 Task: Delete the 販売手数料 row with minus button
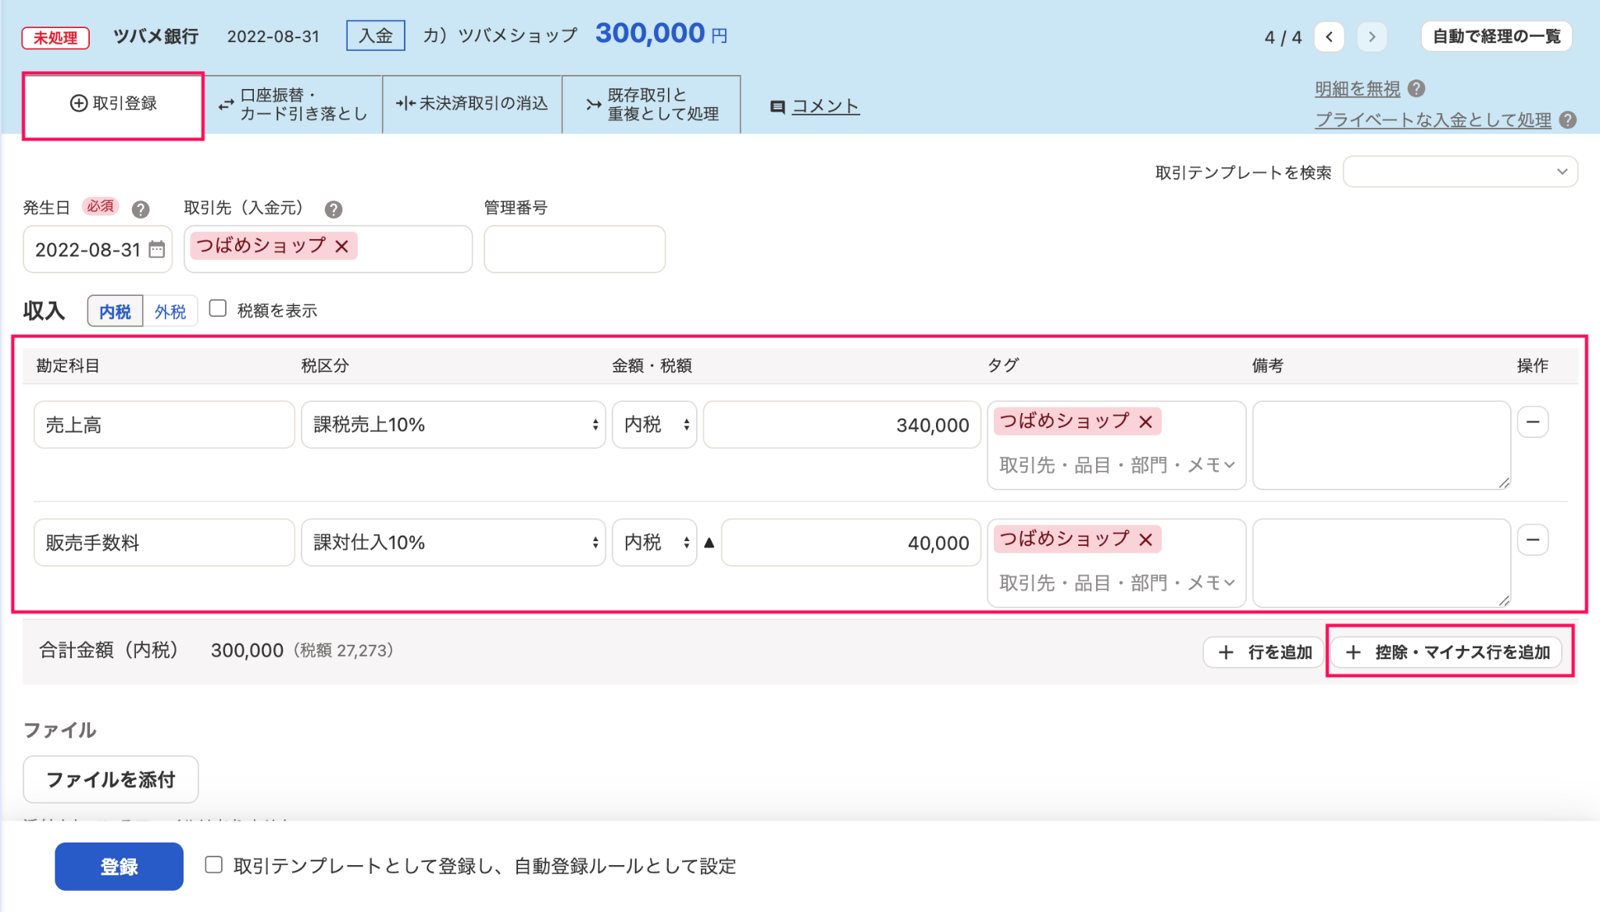[1533, 540]
